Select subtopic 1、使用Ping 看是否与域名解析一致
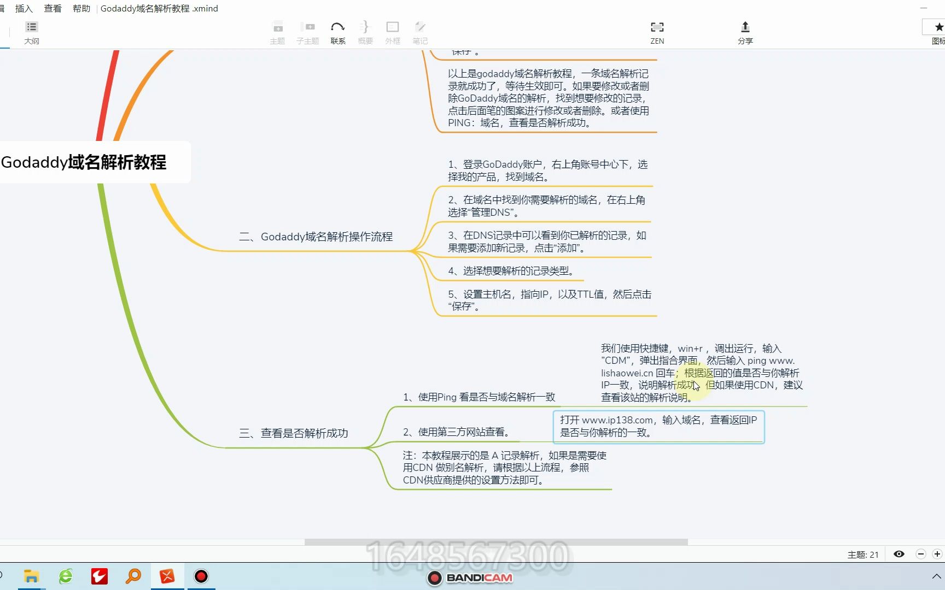 [479, 397]
